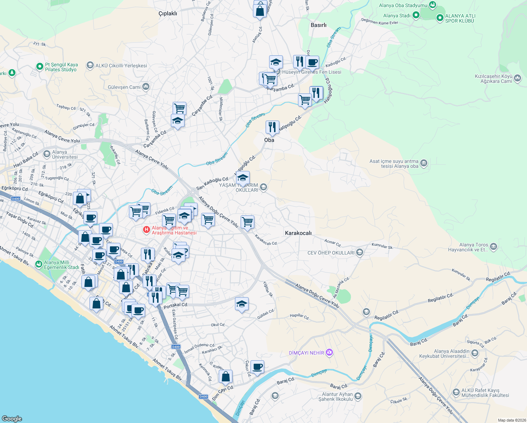Click the Pt Şengül Kaya Pilates Stüdyo marker
This screenshot has height=423, width=527.
click(40, 66)
